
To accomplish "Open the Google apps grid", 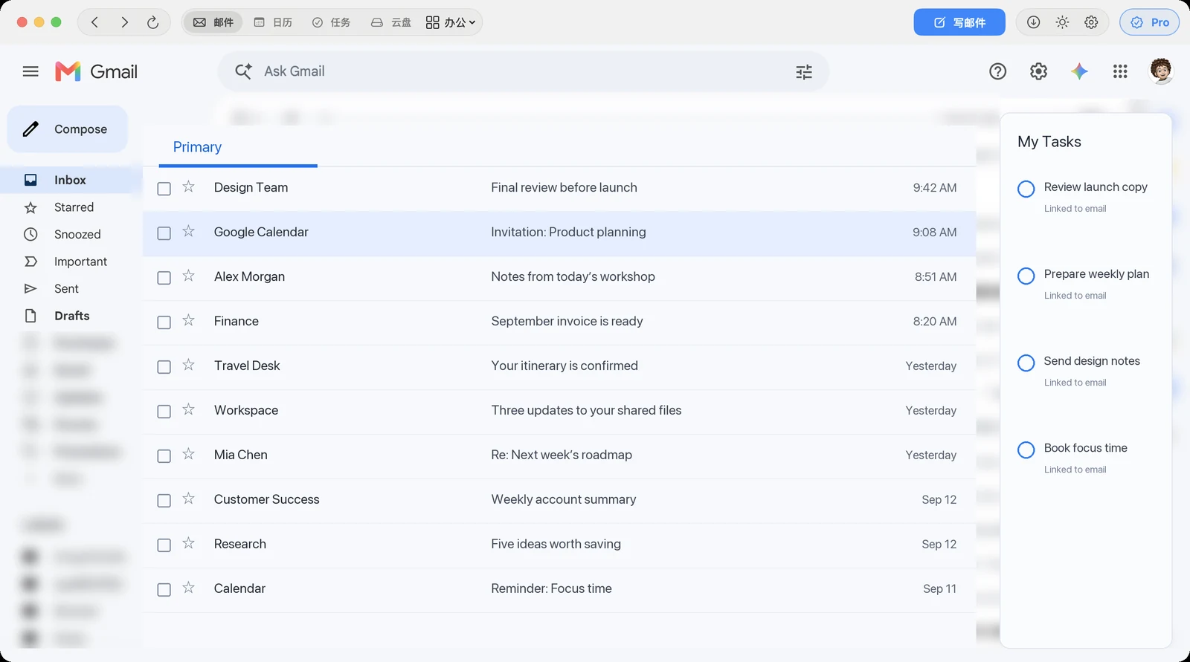I will pyautogui.click(x=1120, y=71).
